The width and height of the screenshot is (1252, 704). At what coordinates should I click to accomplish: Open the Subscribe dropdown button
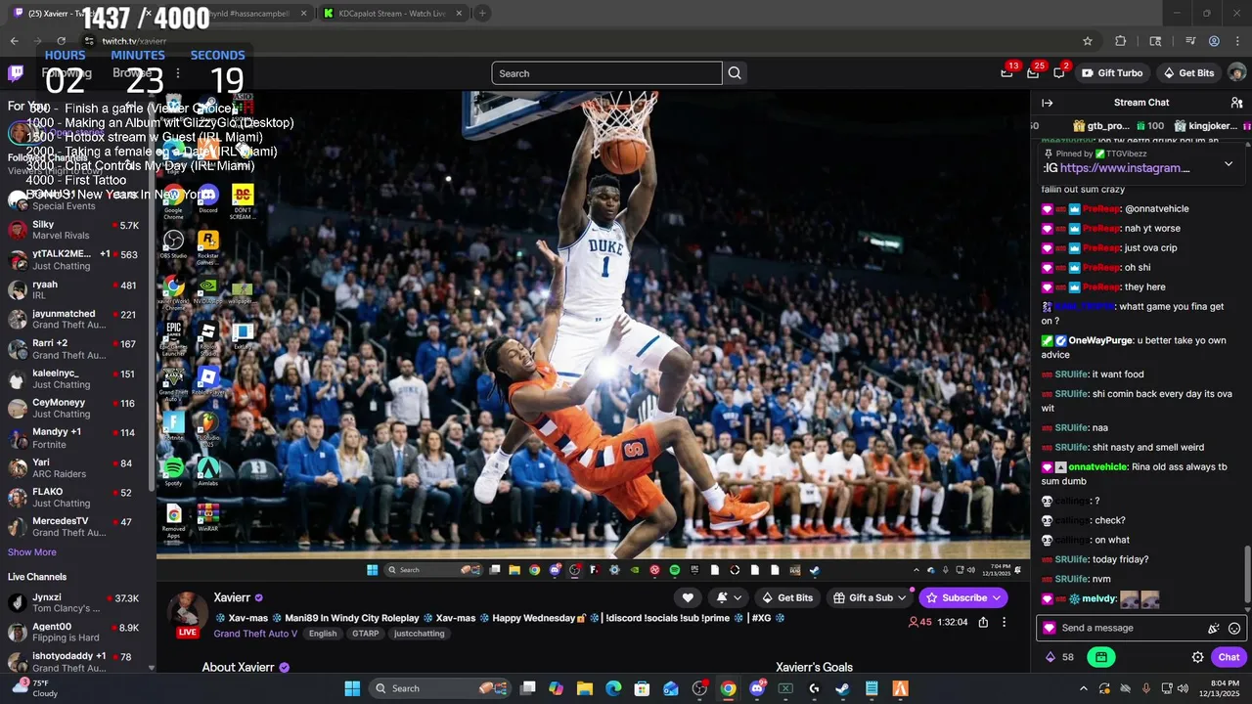(964, 597)
